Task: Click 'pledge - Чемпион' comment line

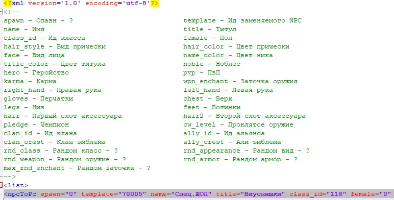Action: point(36,125)
